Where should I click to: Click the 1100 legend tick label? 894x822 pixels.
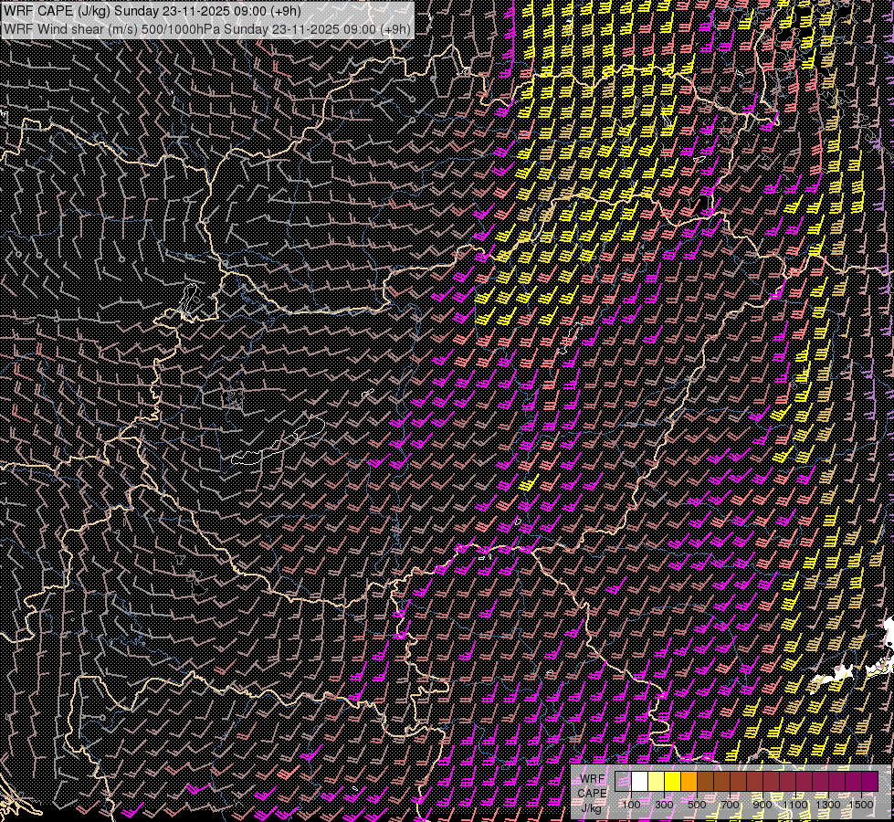click(x=794, y=804)
